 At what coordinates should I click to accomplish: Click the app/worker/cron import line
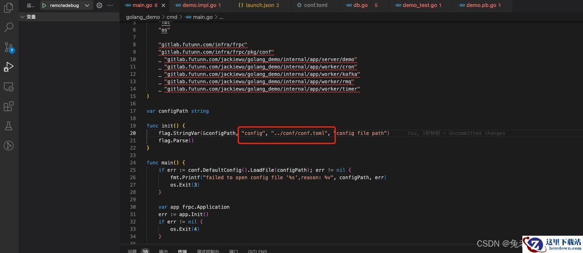point(258,67)
